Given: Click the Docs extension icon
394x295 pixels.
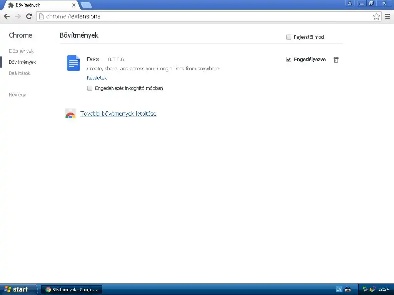Looking at the screenshot, I should 73,63.
